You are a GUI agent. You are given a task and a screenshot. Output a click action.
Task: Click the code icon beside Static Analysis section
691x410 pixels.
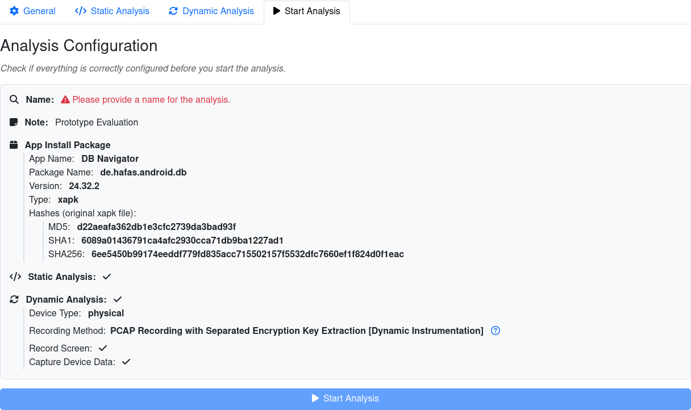pos(15,277)
